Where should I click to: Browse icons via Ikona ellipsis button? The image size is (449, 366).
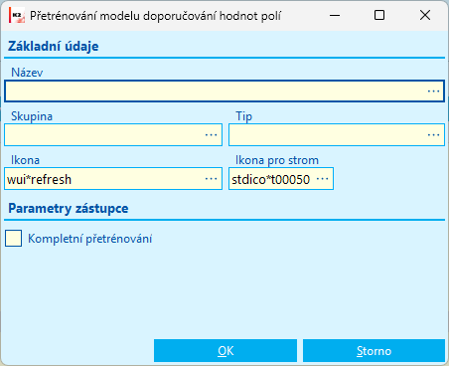[211, 179]
